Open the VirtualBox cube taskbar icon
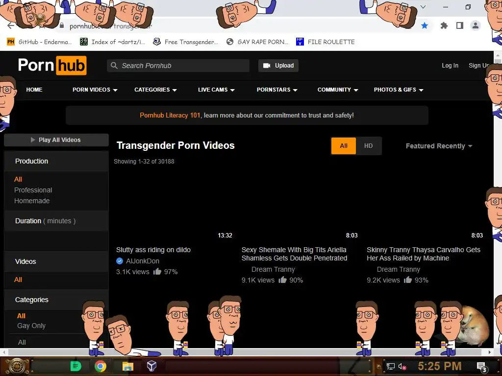Screen dimensions: 502x376 151,366
